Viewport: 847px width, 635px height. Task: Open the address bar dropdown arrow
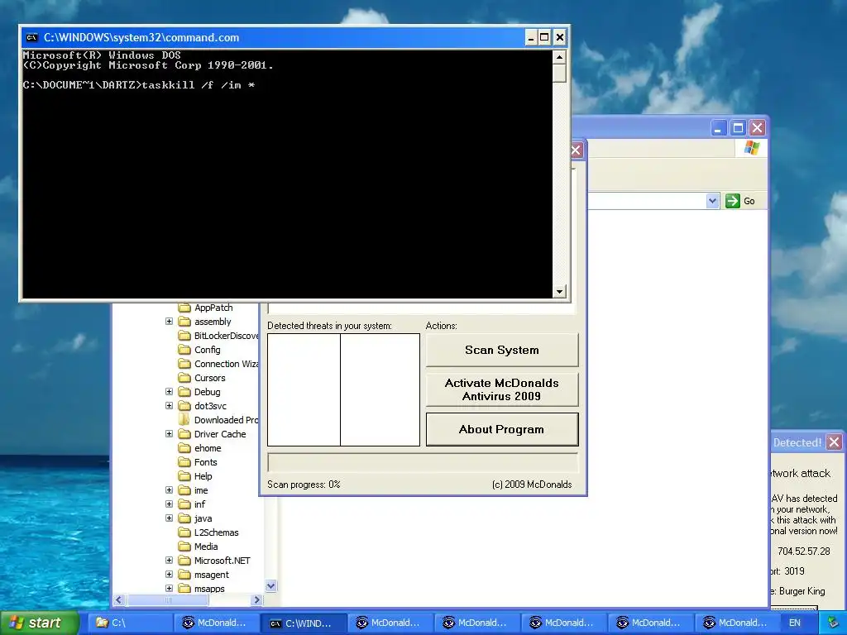[x=712, y=201]
